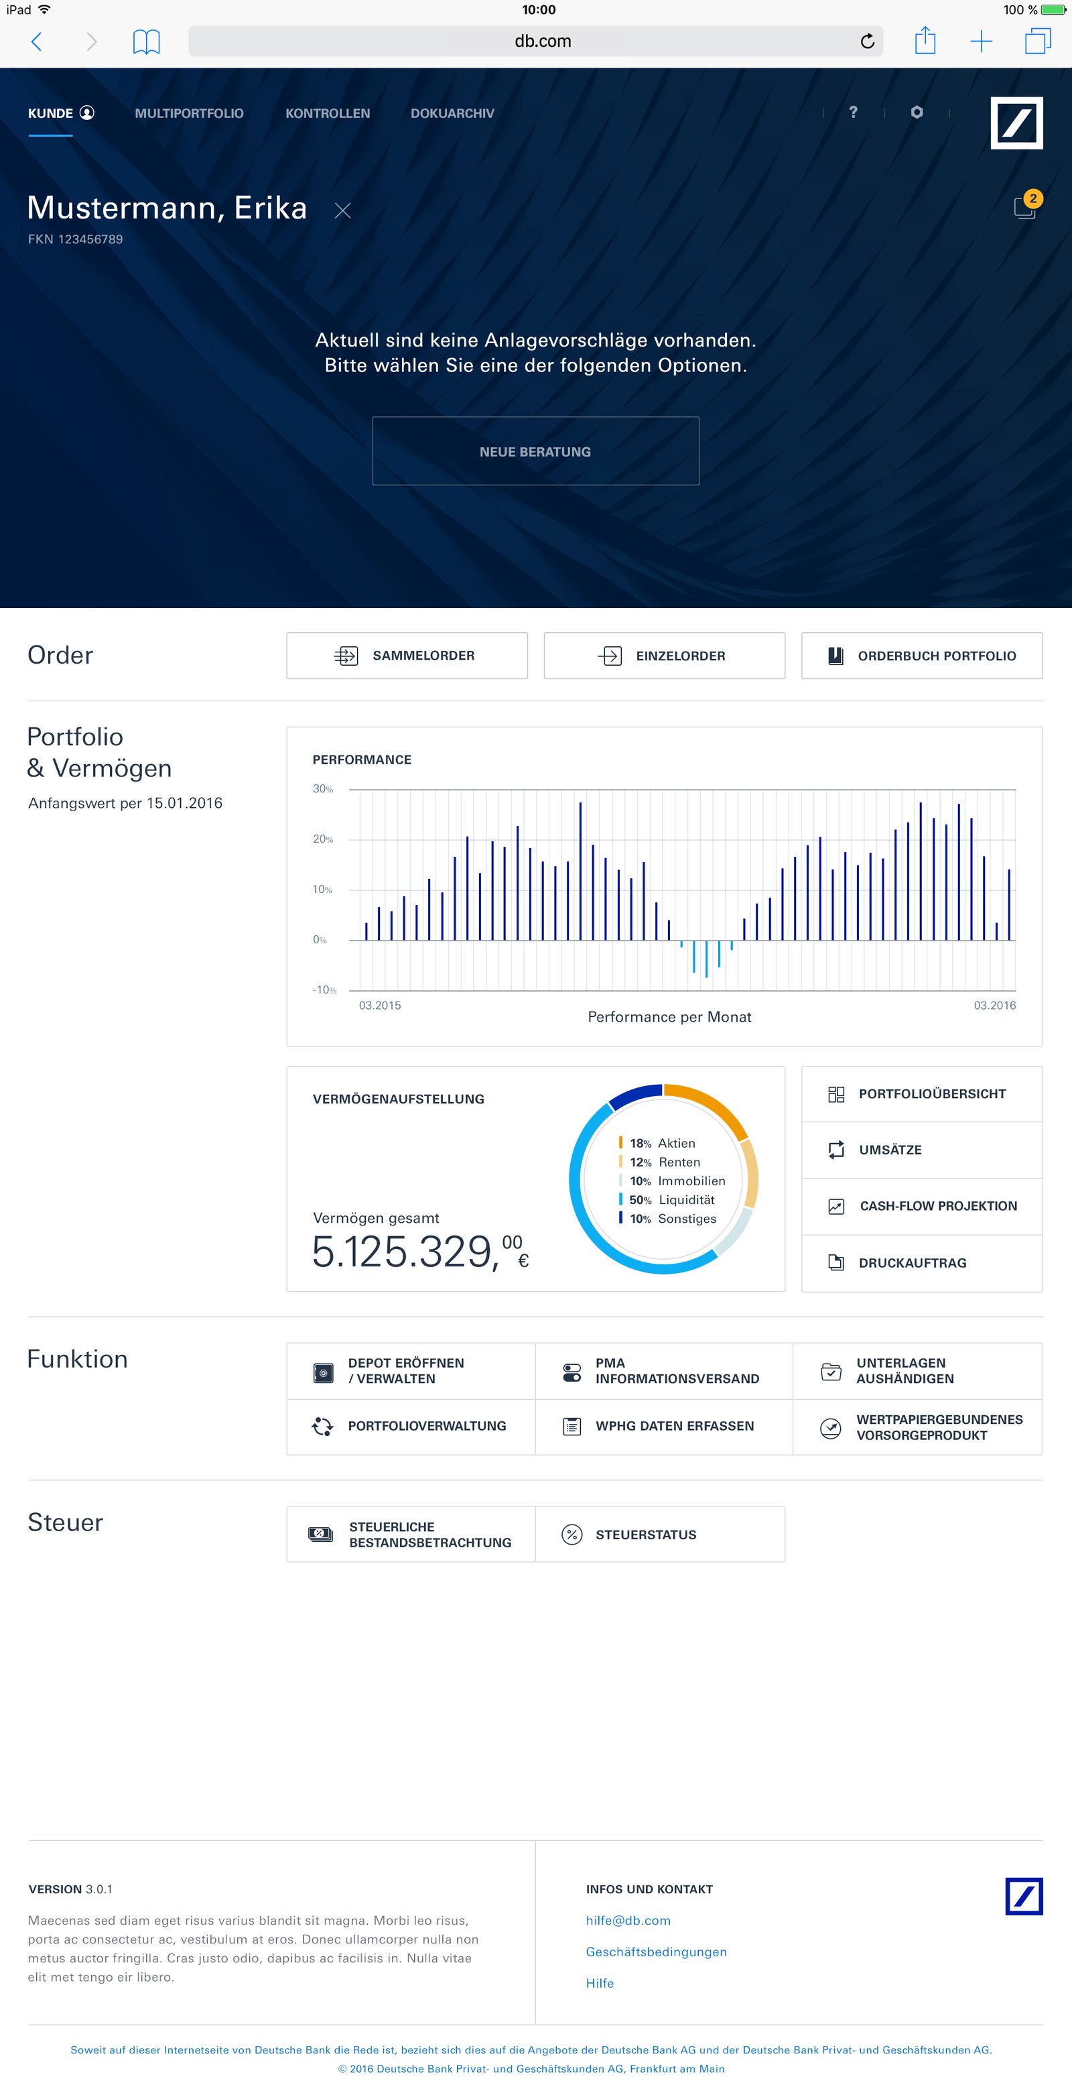This screenshot has height=2095, width=1072.
Task: Open the Cash-Flow Projektion
Action: coord(921,1206)
